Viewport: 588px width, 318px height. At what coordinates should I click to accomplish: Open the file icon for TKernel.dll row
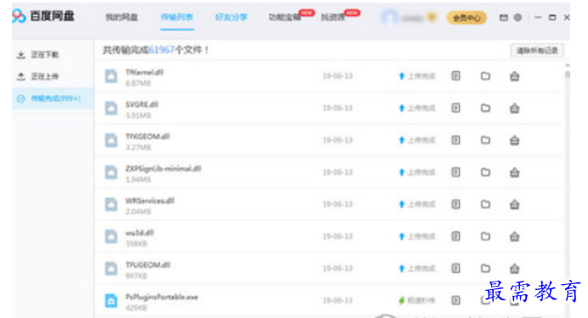point(455,76)
